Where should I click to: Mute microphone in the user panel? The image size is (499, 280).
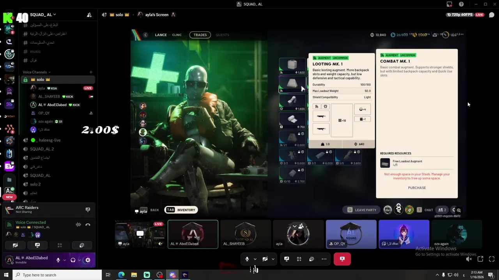click(58, 260)
